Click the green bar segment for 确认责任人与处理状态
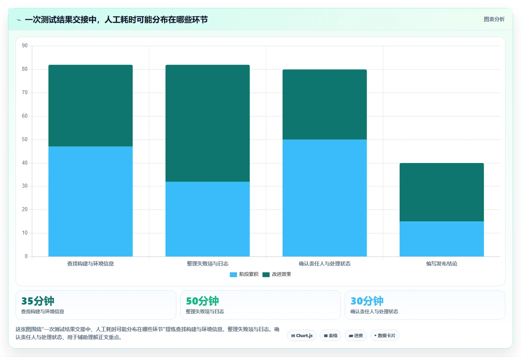The image size is (521, 357). click(x=324, y=105)
